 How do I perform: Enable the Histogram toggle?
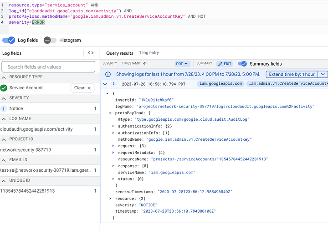pyautogui.click(x=50, y=40)
